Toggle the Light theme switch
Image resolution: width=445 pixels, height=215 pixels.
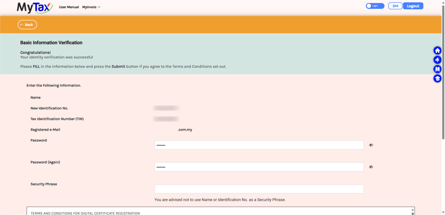pyautogui.click(x=375, y=6)
